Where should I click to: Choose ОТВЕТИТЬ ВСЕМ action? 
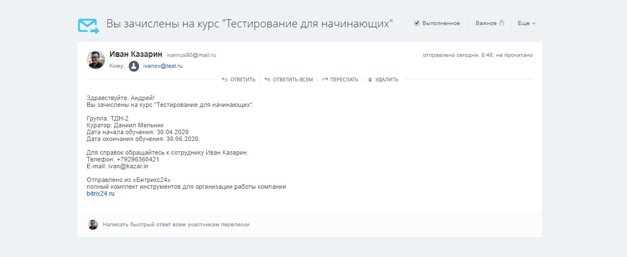pos(292,80)
